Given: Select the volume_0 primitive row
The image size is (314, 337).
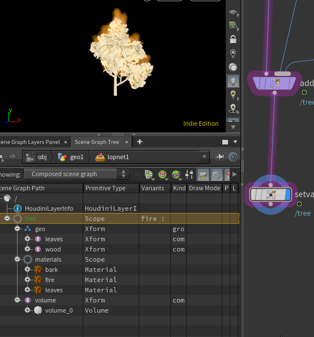Looking at the screenshot, I should click(119, 310).
